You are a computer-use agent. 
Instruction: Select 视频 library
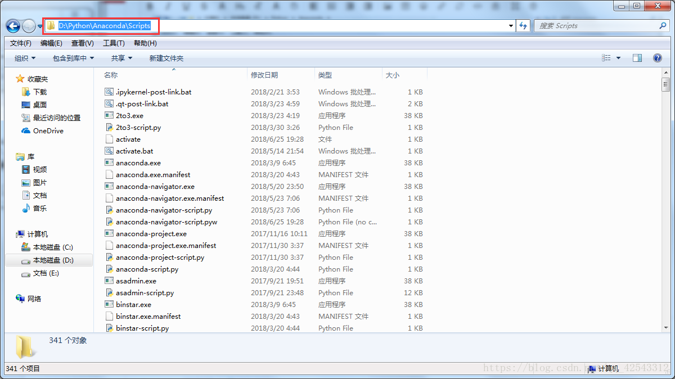[40, 170]
